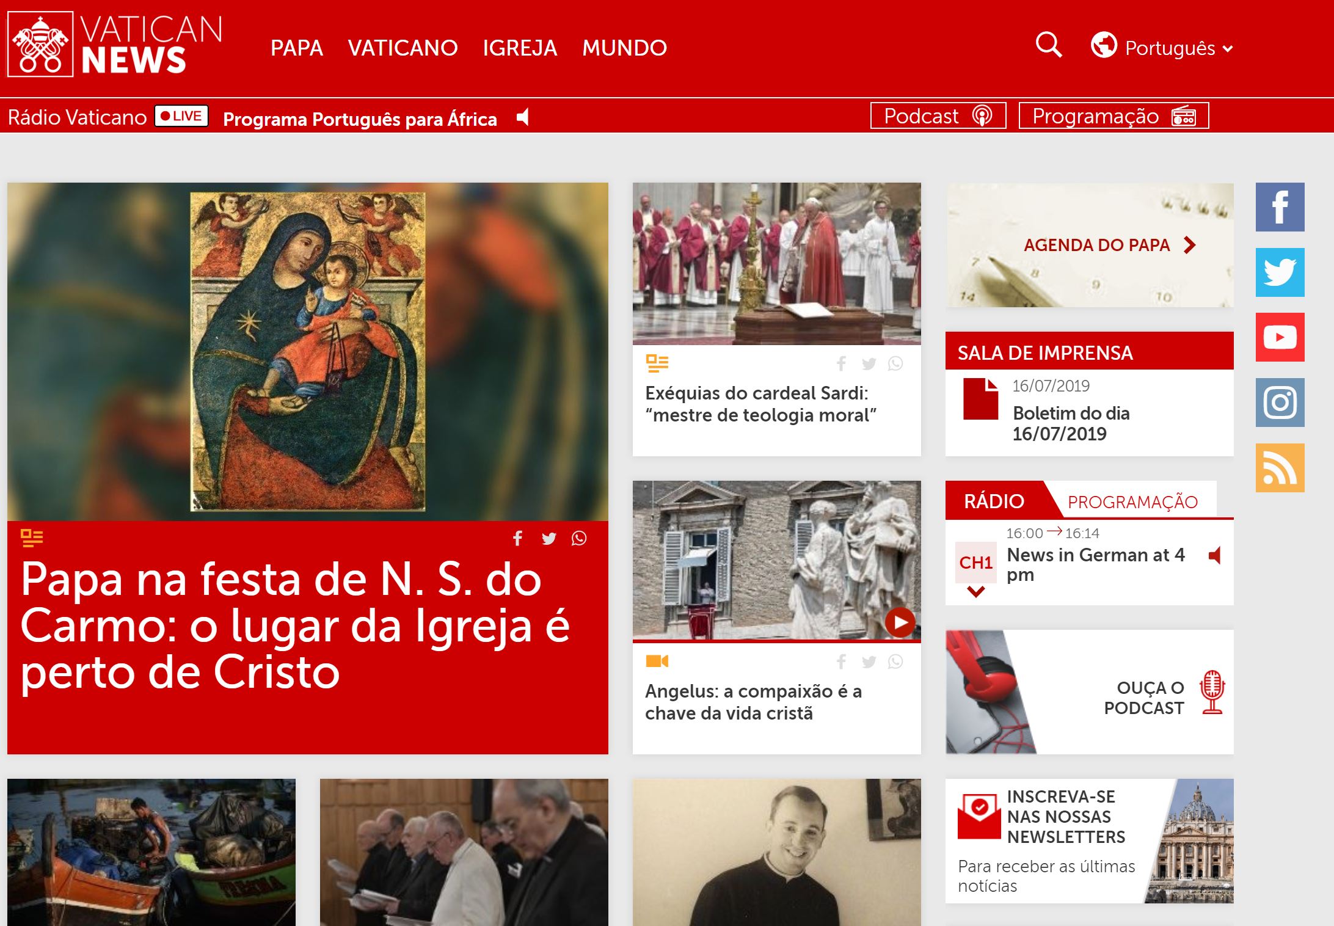The width and height of the screenshot is (1334, 926).
Task: Toggle audio for News in German
Action: 1214,555
